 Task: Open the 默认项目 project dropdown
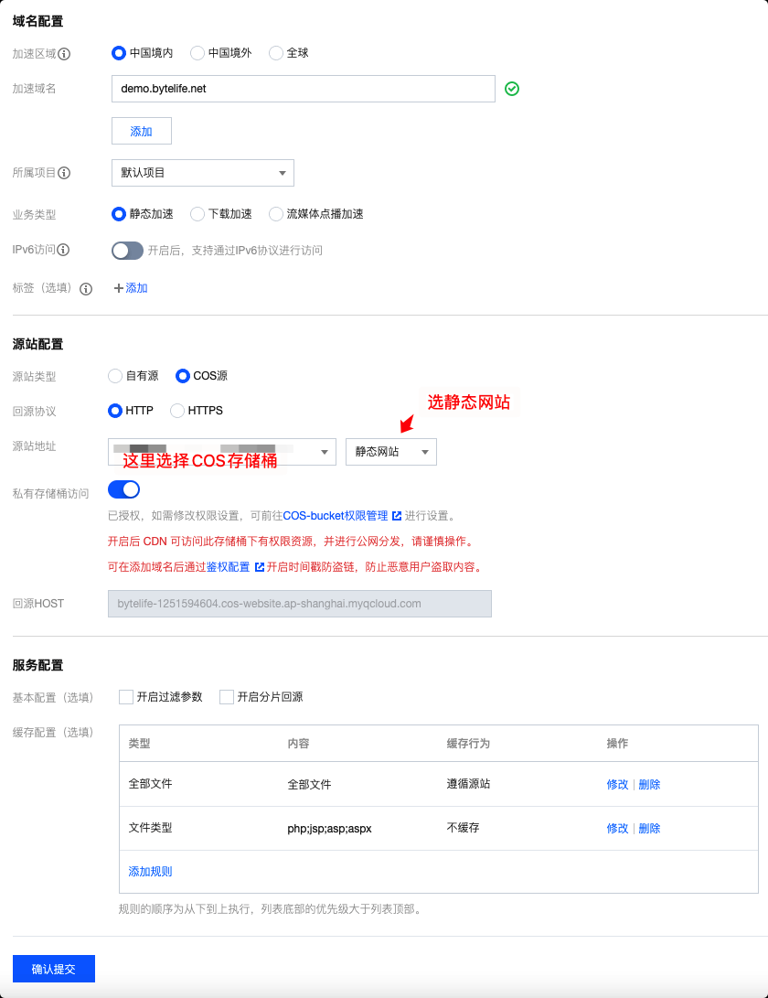click(x=202, y=173)
